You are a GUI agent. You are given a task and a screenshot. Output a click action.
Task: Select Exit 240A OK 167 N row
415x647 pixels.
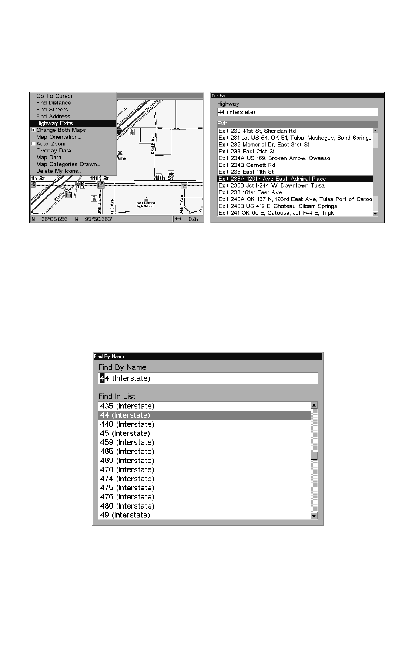[x=295, y=199]
